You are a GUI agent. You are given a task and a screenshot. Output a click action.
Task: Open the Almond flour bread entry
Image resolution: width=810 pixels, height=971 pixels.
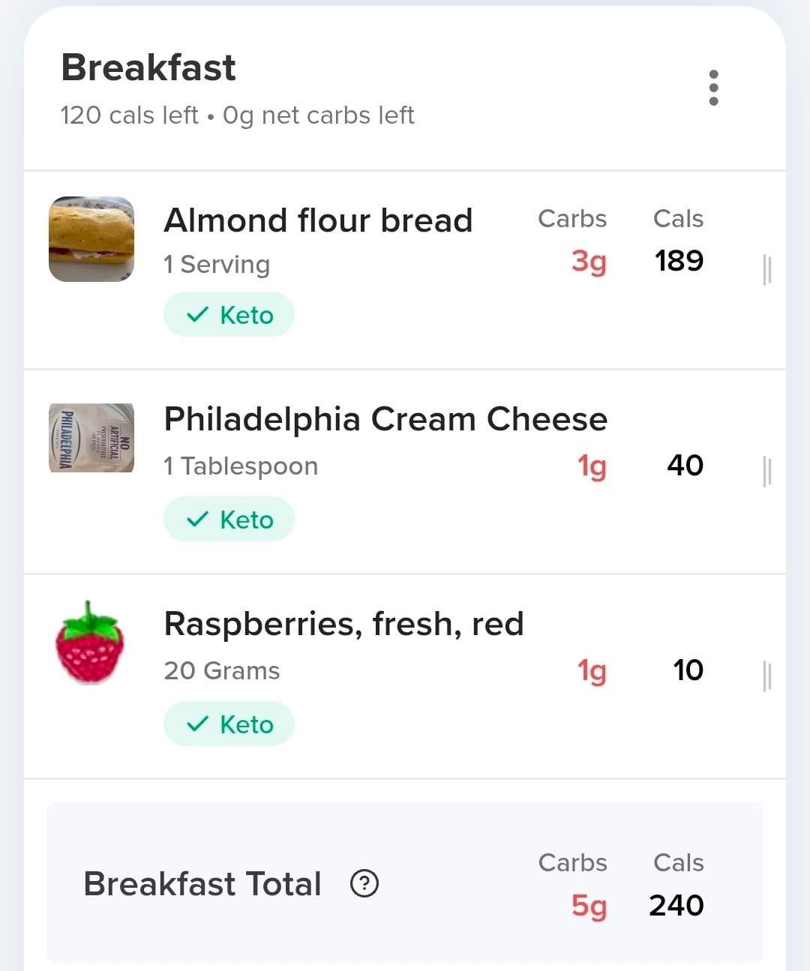tap(318, 220)
